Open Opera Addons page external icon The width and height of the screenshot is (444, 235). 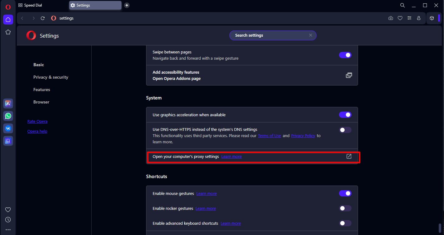(x=349, y=75)
